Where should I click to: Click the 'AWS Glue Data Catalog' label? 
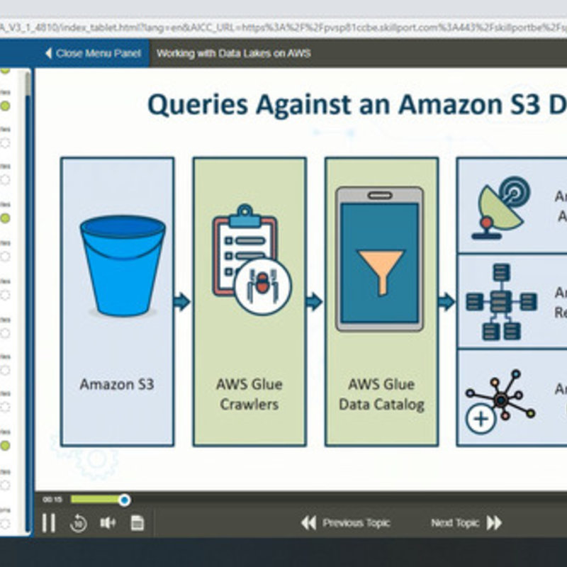click(x=381, y=394)
